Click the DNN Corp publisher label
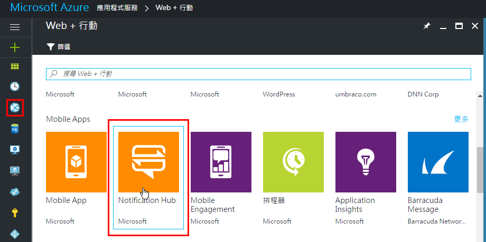The image size is (486, 242). [423, 94]
